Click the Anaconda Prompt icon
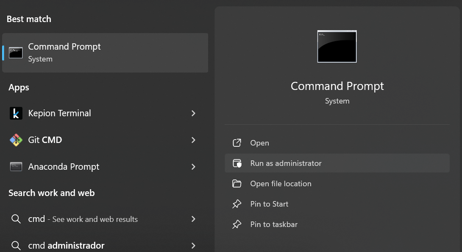462x252 pixels. 16,167
